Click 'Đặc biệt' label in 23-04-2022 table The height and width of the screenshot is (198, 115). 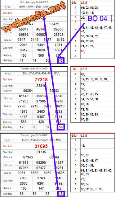coord(8,80)
